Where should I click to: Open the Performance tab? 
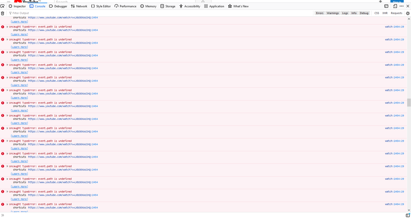click(x=126, y=6)
